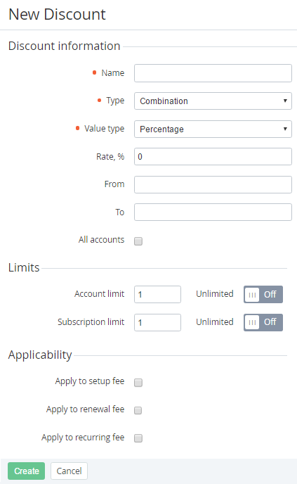Viewport: 297px width, 484px height.
Task: Click the Account limit number field
Action: coord(157,294)
